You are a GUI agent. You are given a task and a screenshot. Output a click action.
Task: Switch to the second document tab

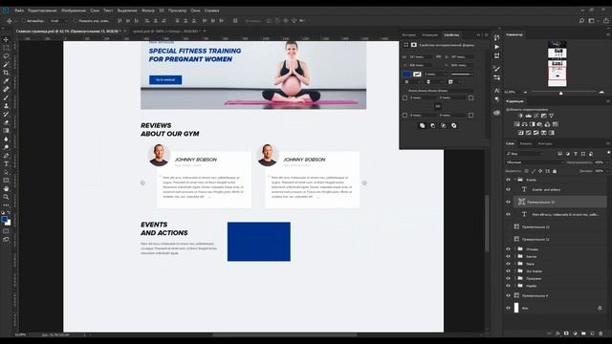click(166, 32)
